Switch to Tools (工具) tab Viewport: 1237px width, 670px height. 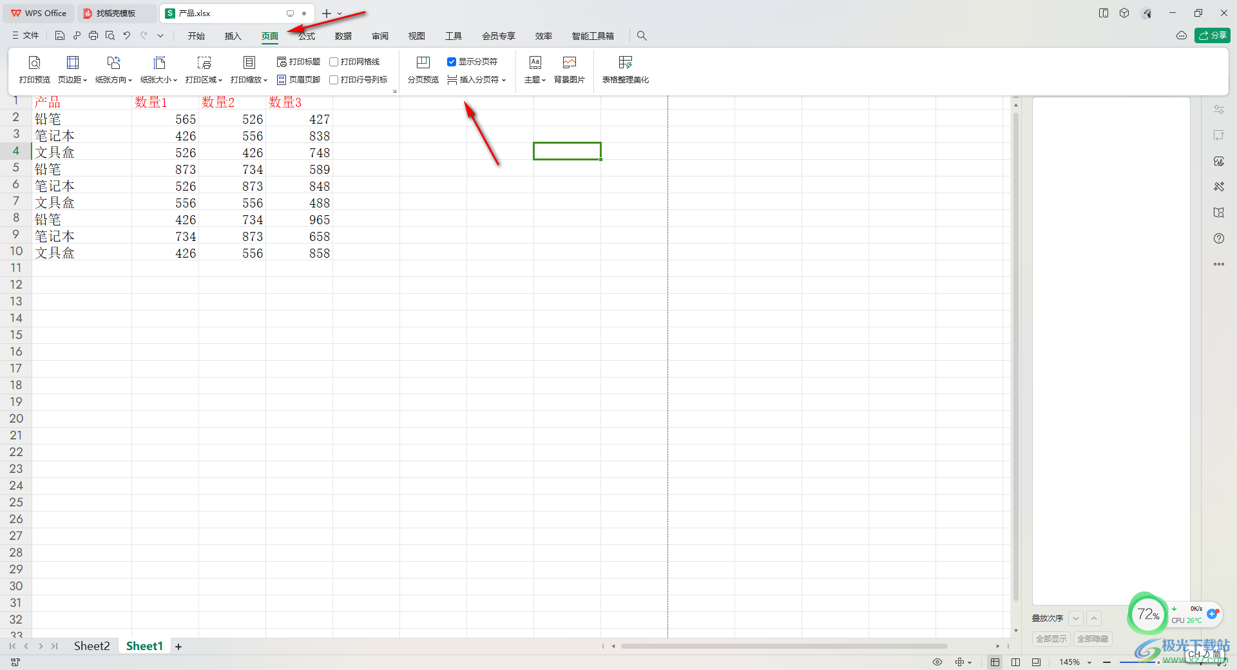454,36
